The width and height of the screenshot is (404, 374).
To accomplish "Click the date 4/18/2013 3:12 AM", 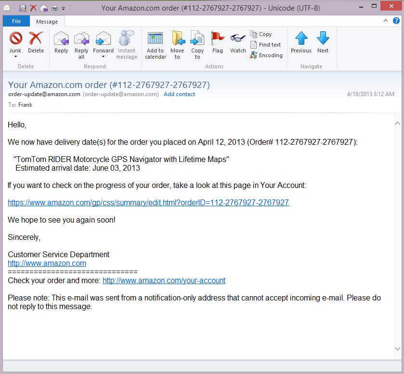I will click(x=370, y=94).
